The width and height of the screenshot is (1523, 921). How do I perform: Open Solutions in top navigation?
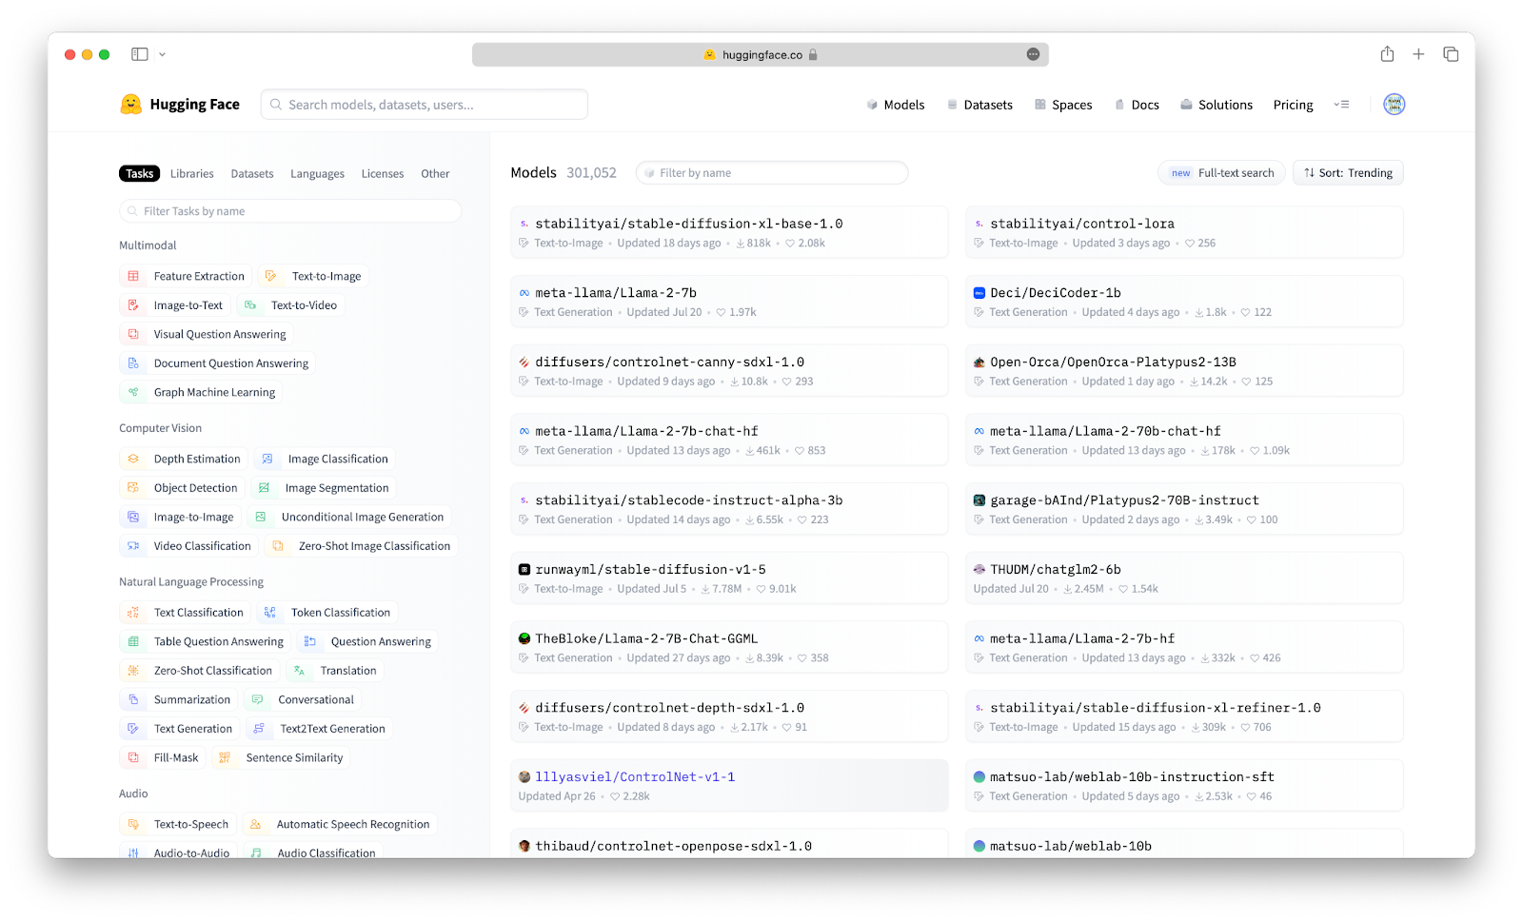pyautogui.click(x=1216, y=105)
